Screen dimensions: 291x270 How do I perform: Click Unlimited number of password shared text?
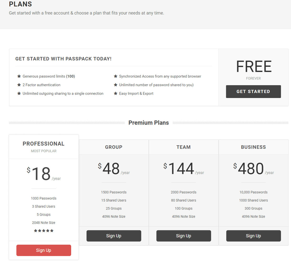(156, 85)
